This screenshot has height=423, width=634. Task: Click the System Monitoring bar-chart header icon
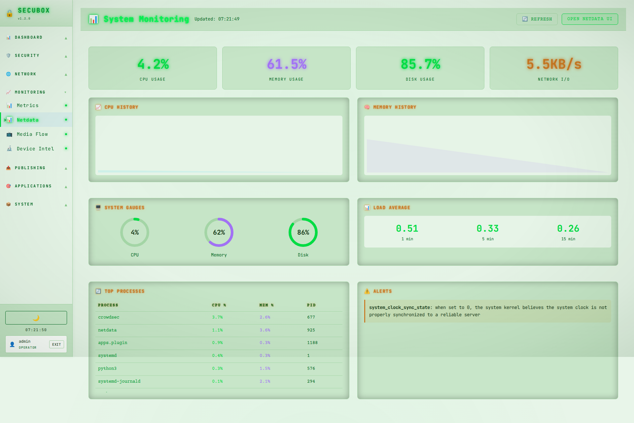[93, 19]
